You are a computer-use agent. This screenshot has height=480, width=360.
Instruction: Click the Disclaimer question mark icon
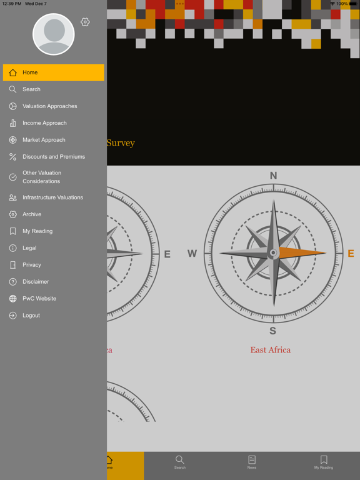point(12,282)
